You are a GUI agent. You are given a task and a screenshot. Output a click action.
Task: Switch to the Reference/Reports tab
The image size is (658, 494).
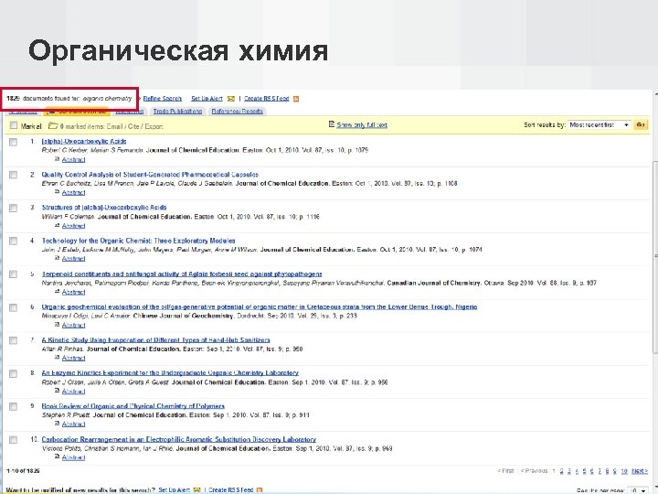(237, 112)
